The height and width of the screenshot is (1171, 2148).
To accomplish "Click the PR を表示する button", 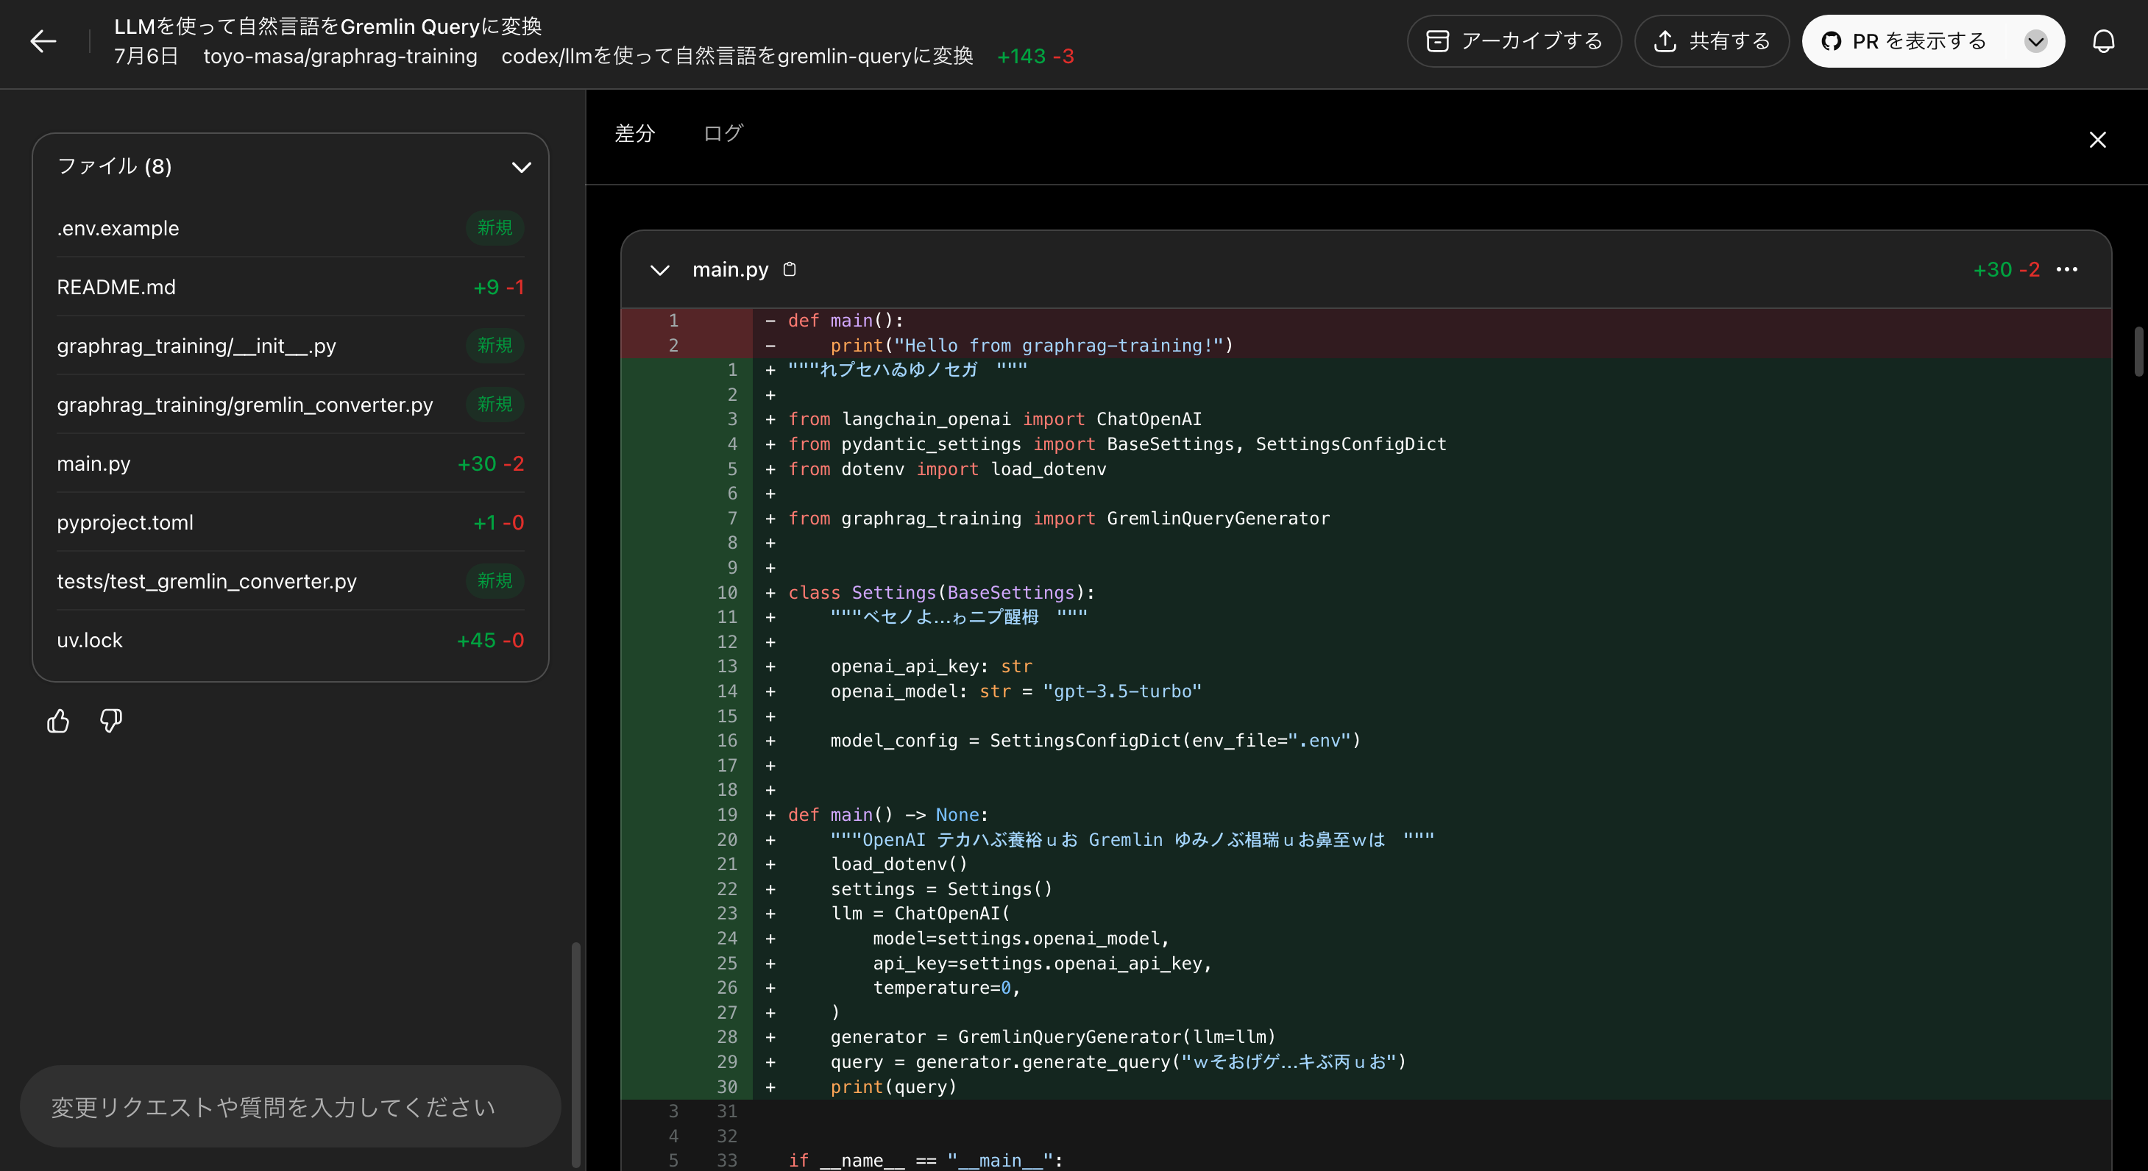I will (x=1918, y=40).
